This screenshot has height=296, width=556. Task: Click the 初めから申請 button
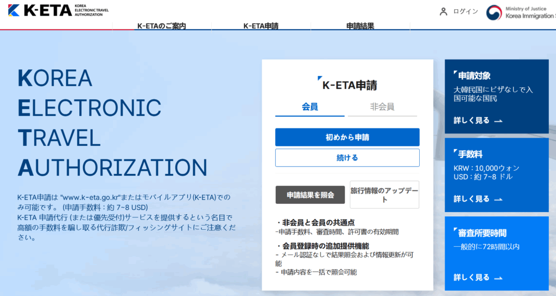point(347,137)
